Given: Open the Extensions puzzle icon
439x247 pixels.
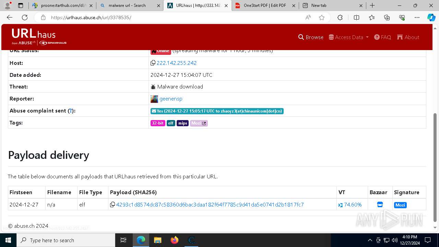Looking at the screenshot, I should point(340,17).
